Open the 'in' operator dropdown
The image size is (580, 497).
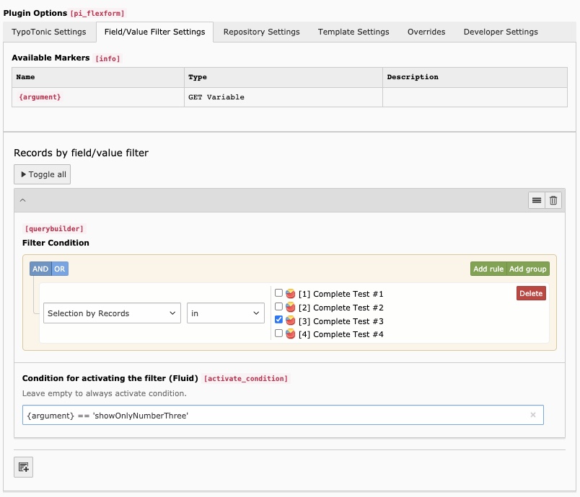[x=226, y=313]
